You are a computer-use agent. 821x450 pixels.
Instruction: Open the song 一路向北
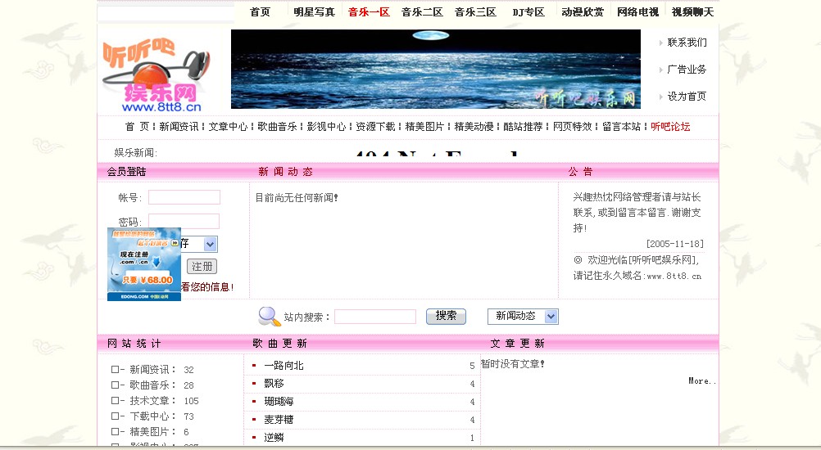tap(283, 366)
